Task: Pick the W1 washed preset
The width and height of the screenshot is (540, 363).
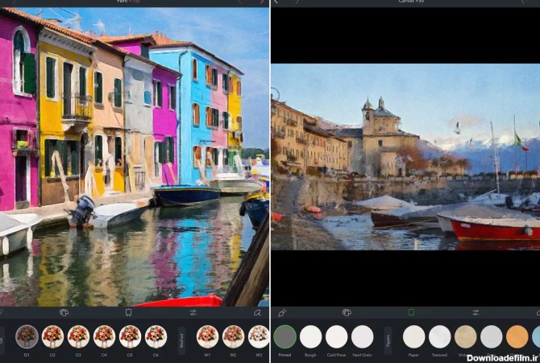Action: 207,336
